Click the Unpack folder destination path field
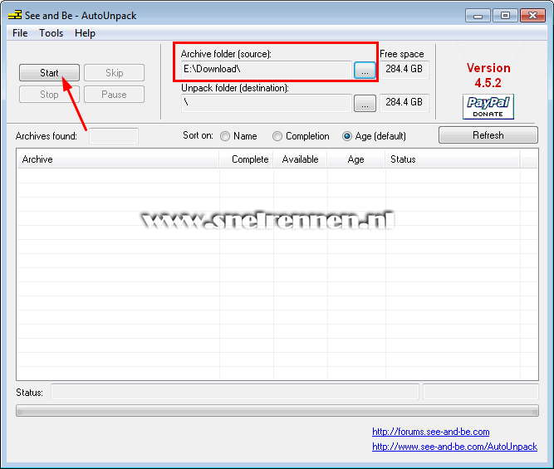The image size is (554, 469). coord(267,103)
